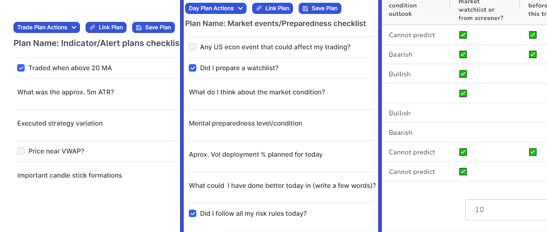This screenshot has width=547, height=232.
Task: Uncheck Did I prepare a watchlist?
Action: [x=193, y=68]
